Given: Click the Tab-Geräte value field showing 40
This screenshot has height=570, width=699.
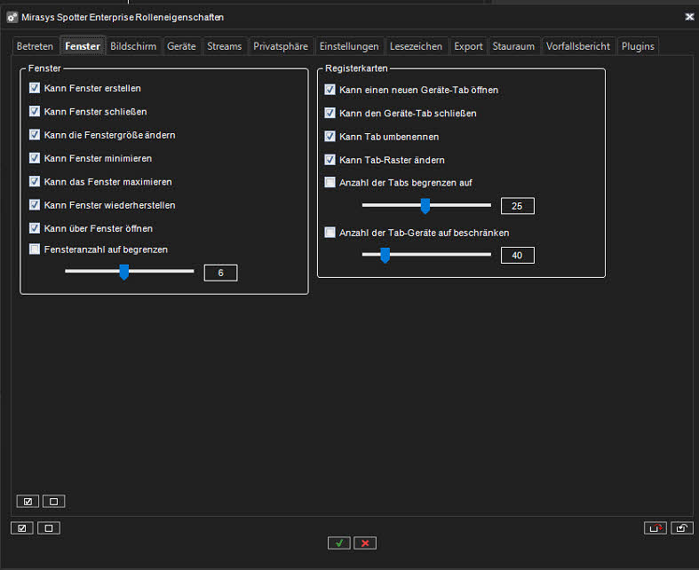Looking at the screenshot, I should [x=517, y=256].
